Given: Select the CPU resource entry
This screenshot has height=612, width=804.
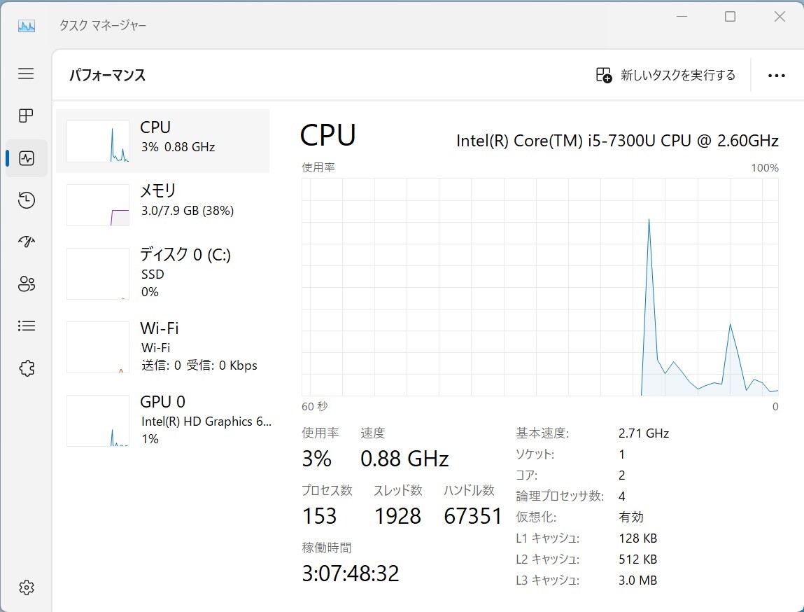Looking at the screenshot, I should (162, 141).
